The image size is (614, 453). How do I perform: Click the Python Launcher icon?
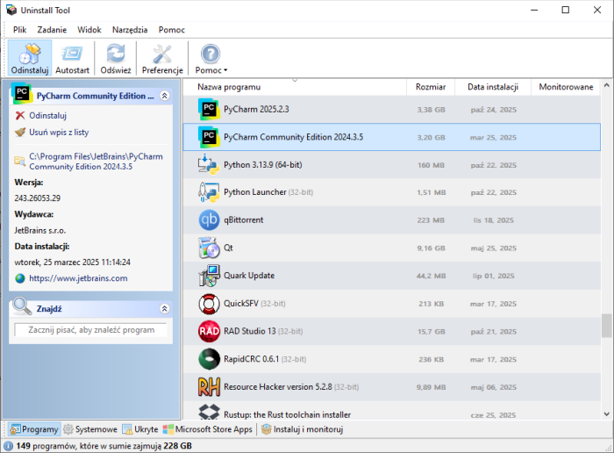(209, 192)
